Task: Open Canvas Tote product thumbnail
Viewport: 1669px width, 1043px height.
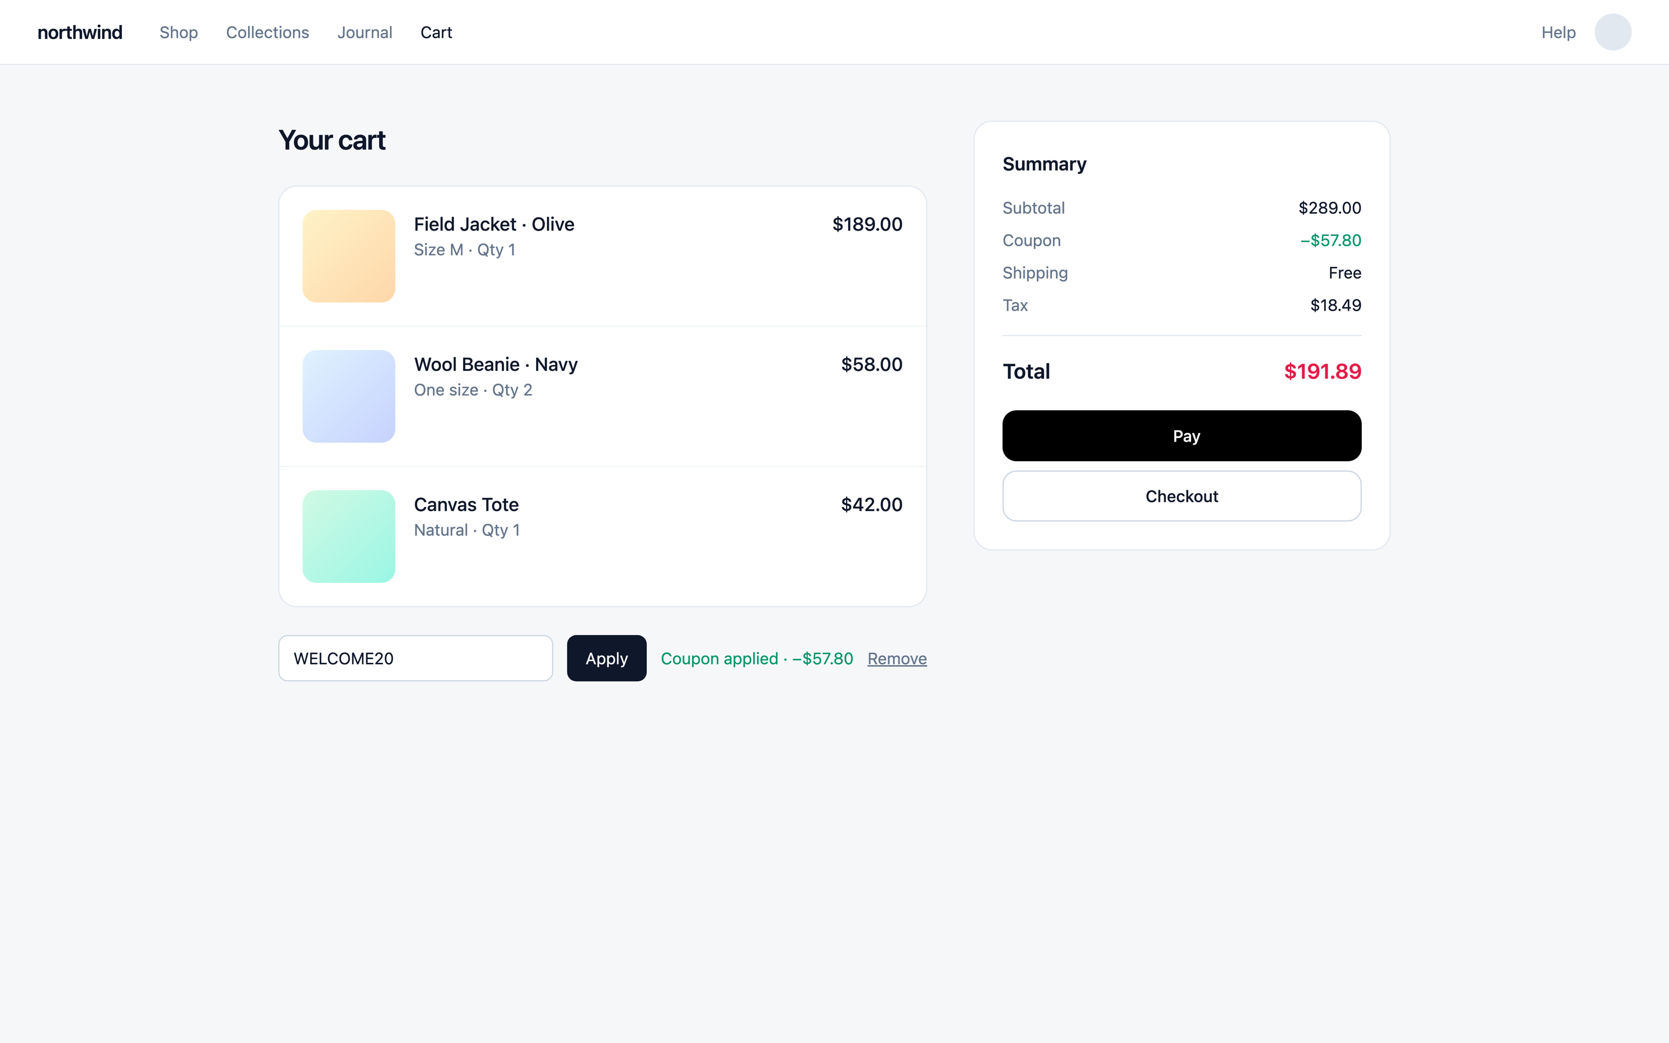Action: click(x=349, y=536)
